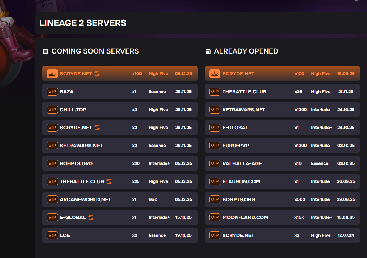Screen dimensions: 367x258
Task: Click the VIP badge on KETRAWARS.NET Essence row
Action: (x=52, y=146)
